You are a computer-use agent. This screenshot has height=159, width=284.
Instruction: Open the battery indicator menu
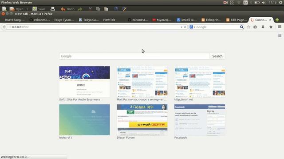[257, 3]
